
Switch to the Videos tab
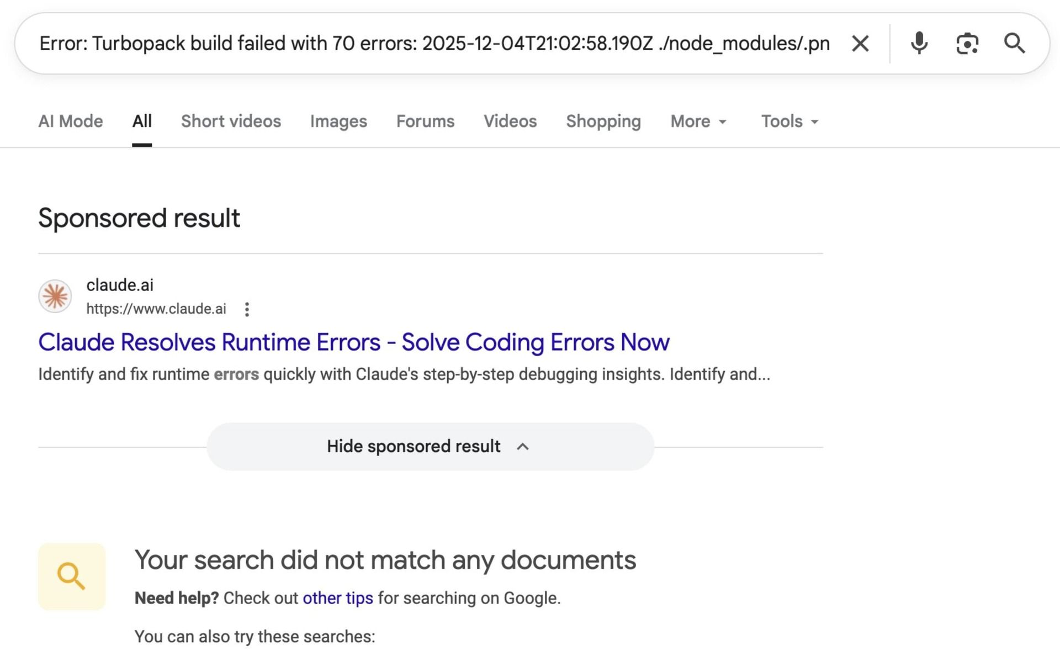tap(510, 121)
